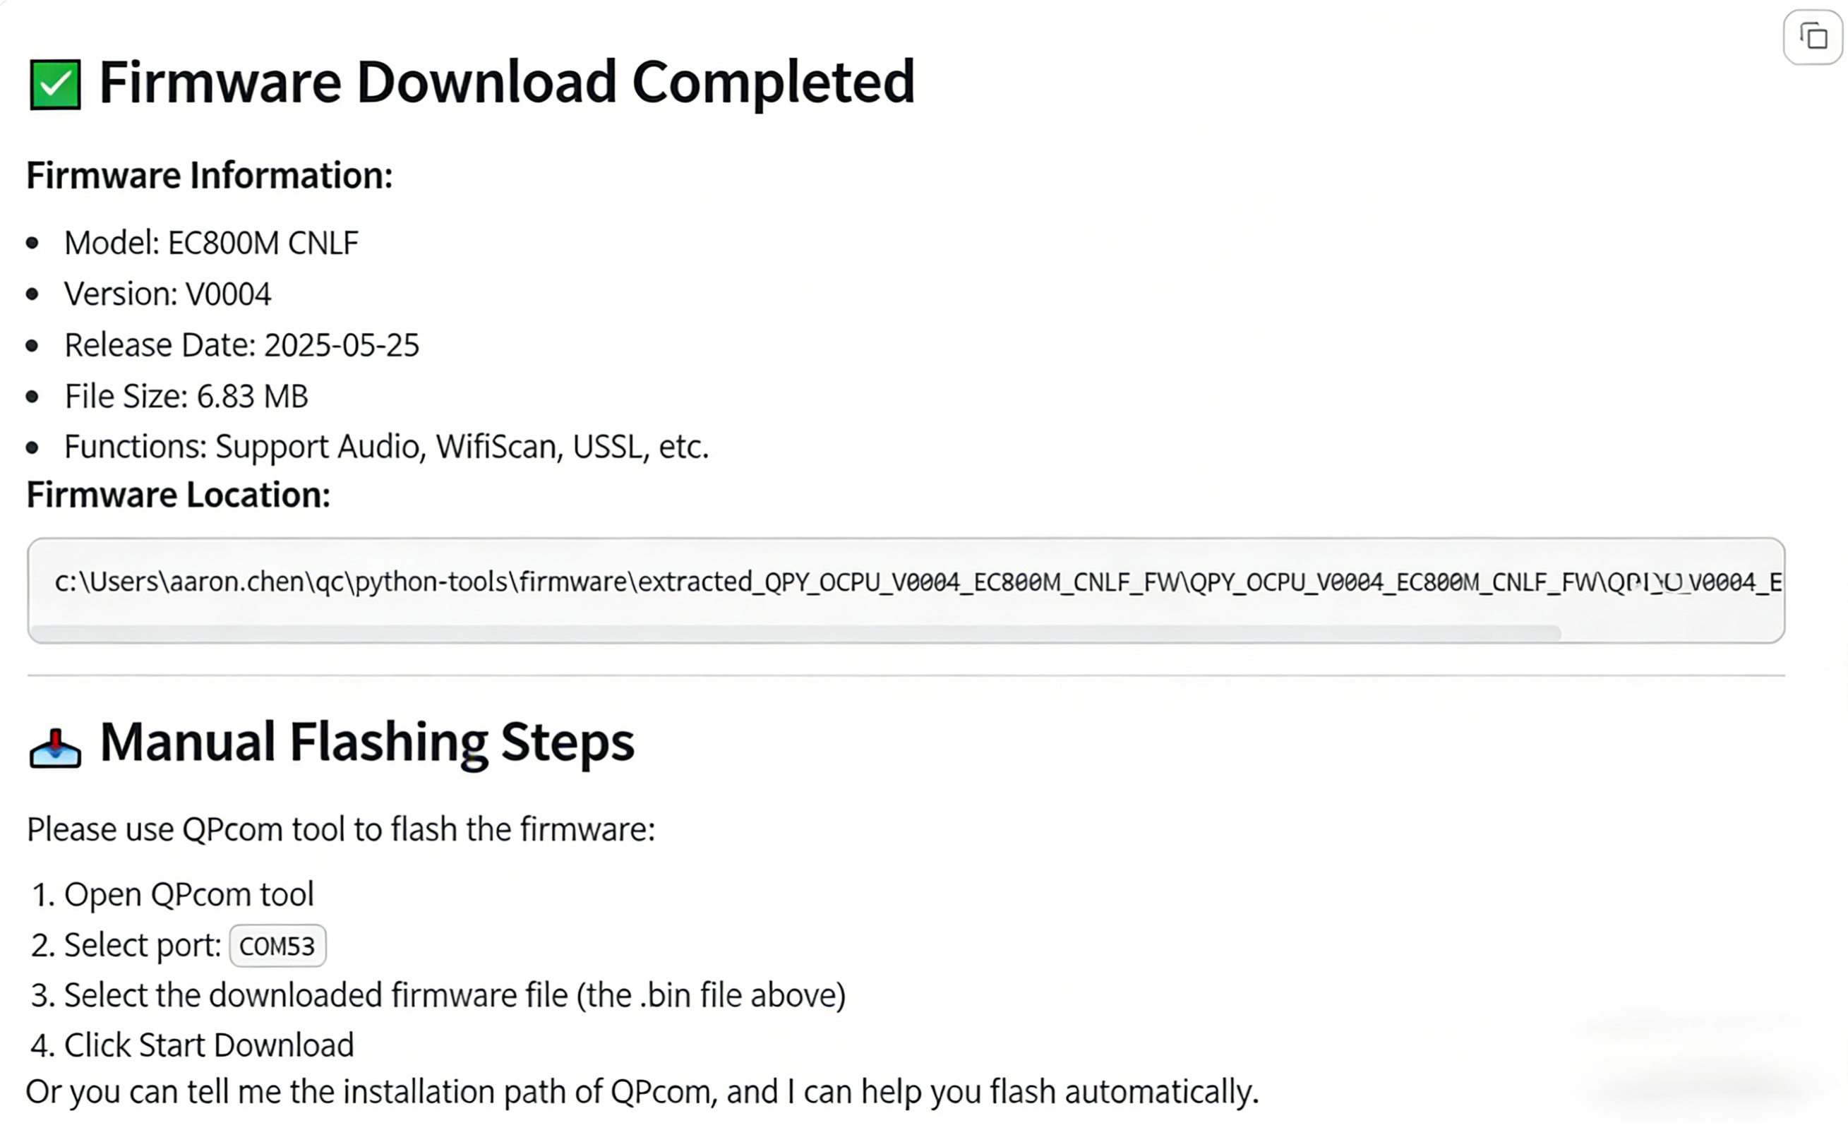Select the Version: V0004 bullet
This screenshot has height=1130, width=1848.
coord(167,294)
